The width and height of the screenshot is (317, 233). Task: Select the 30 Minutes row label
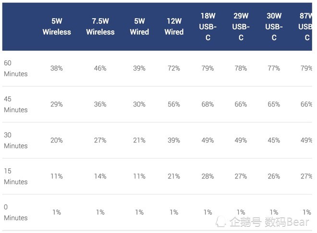pyautogui.click(x=16, y=140)
